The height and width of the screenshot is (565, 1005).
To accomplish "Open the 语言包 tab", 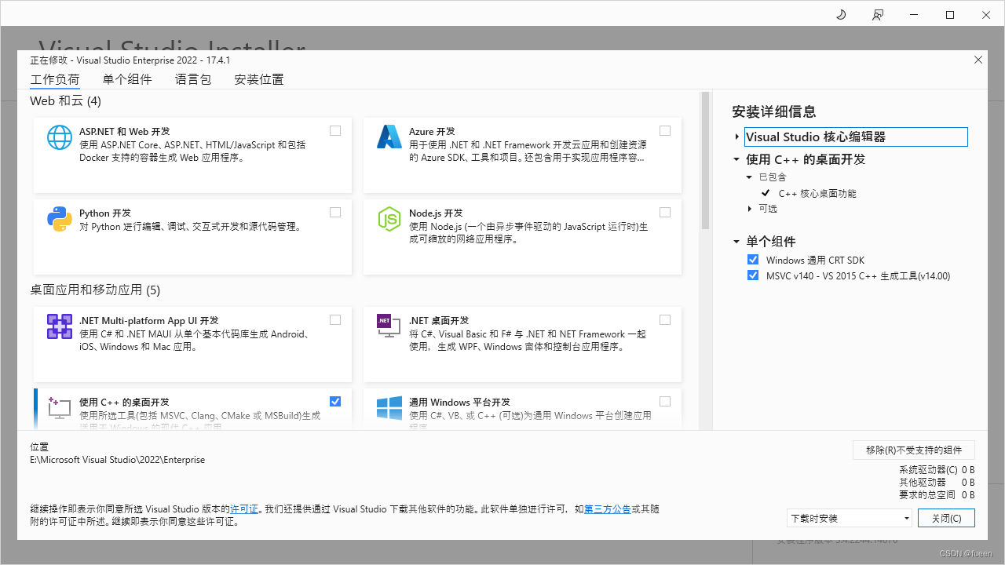I will point(193,79).
